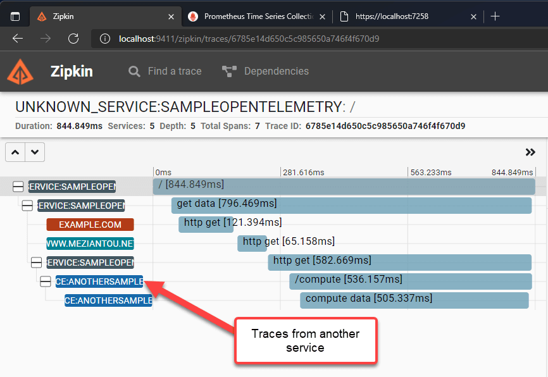This screenshot has height=377, width=548.
Task: Select the red EXAMPLE.COM service label
Action: pos(90,225)
